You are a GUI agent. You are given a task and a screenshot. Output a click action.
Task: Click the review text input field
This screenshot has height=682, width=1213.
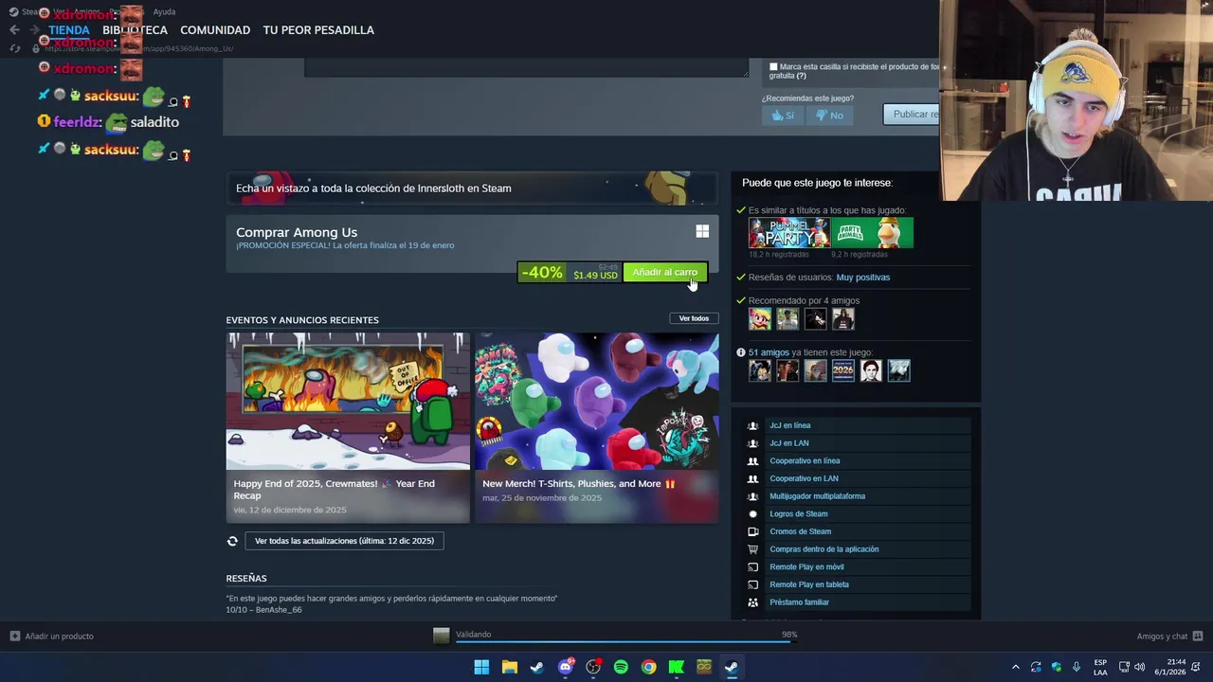pos(527,67)
